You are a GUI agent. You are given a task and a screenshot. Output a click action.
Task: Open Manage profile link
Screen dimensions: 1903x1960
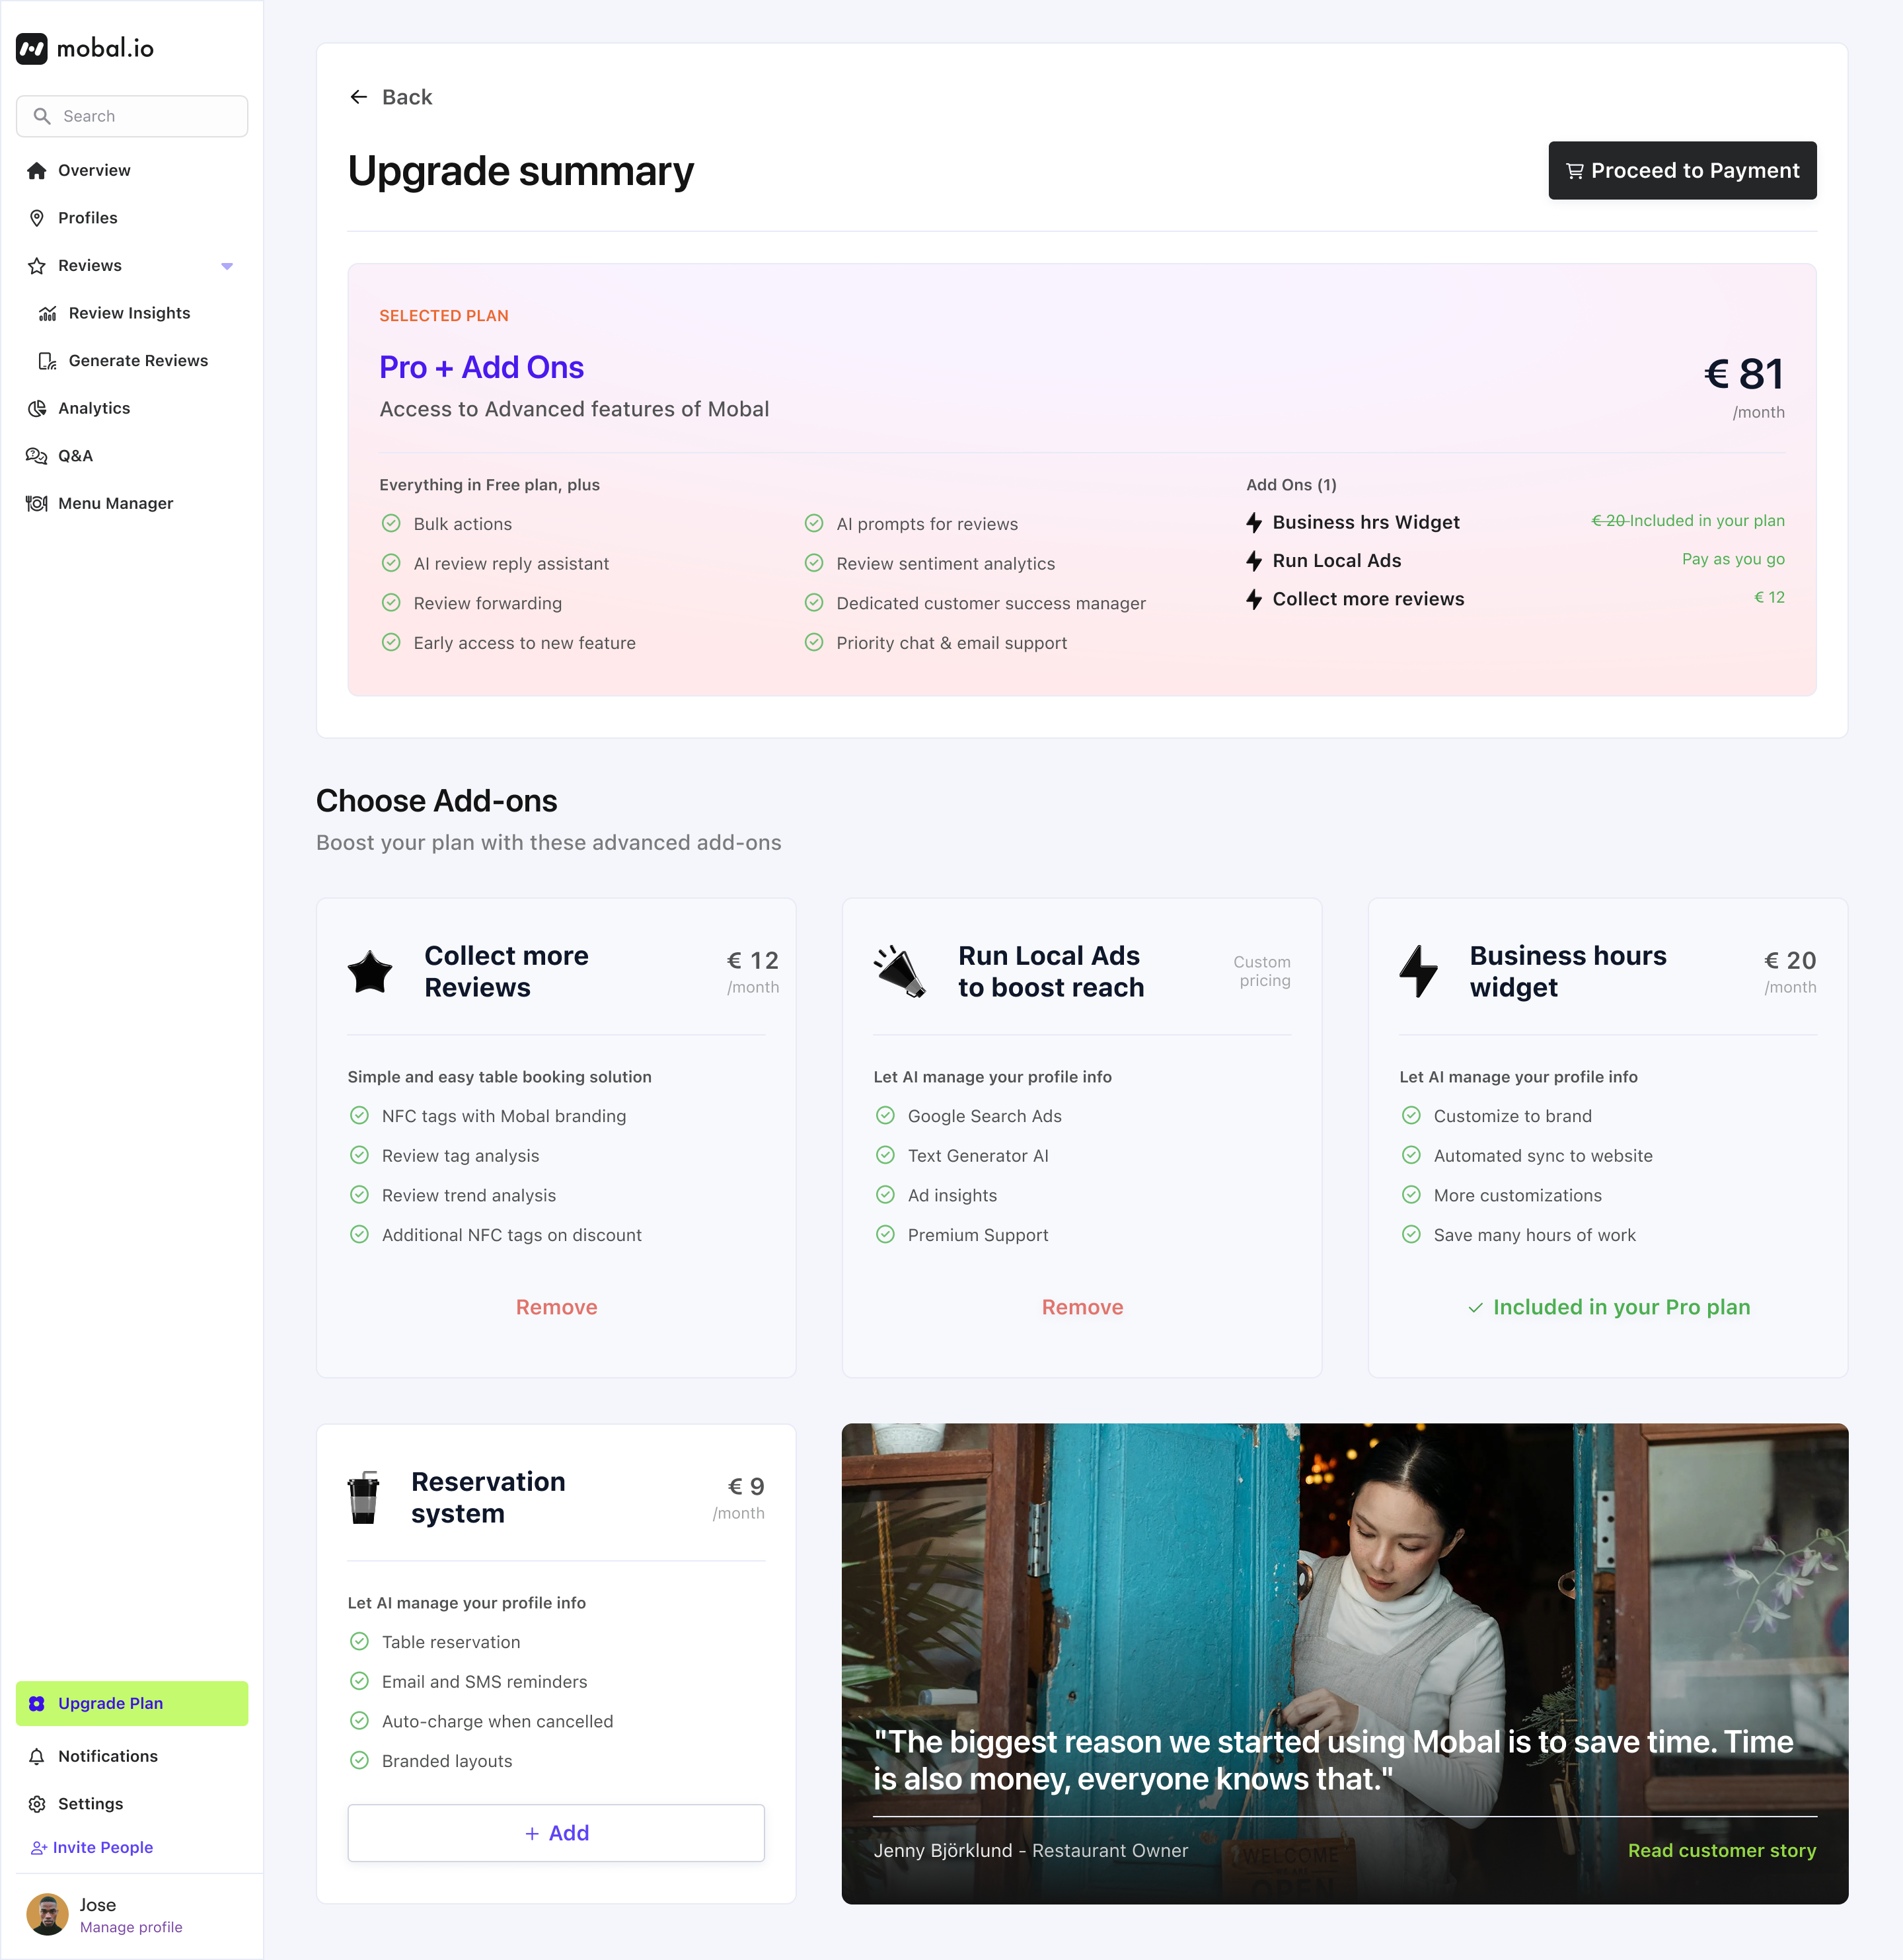[x=131, y=1927]
